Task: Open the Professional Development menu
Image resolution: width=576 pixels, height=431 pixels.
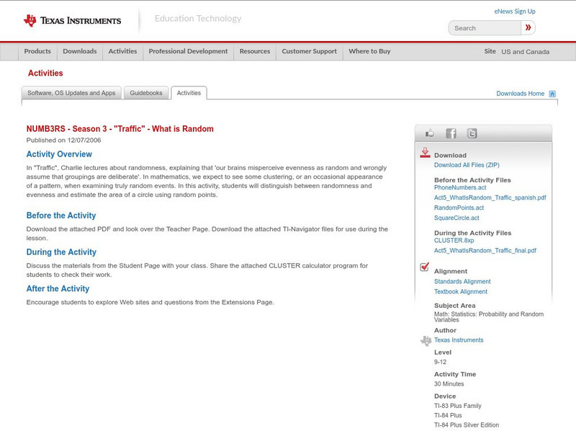Action: [188, 51]
